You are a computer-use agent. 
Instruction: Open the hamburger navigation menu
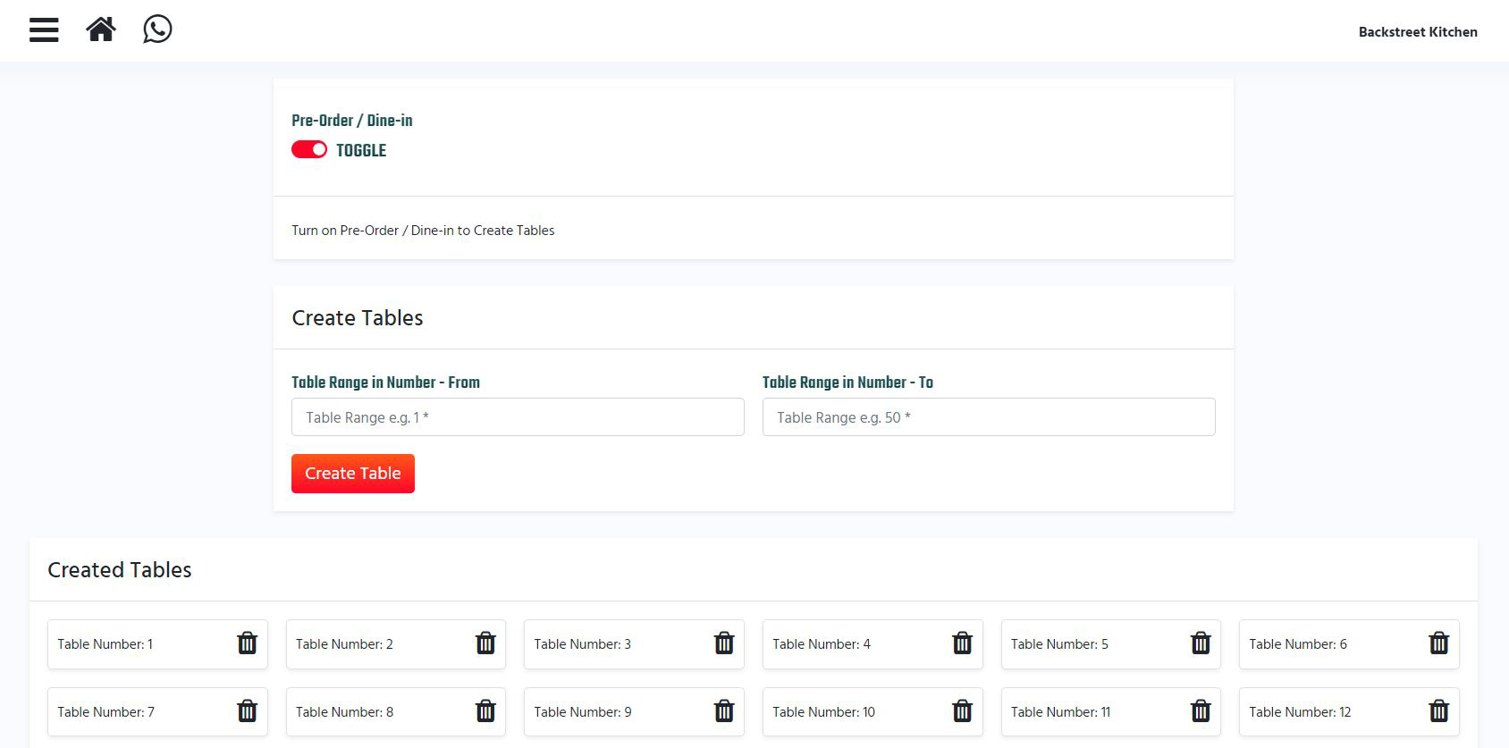(x=44, y=30)
